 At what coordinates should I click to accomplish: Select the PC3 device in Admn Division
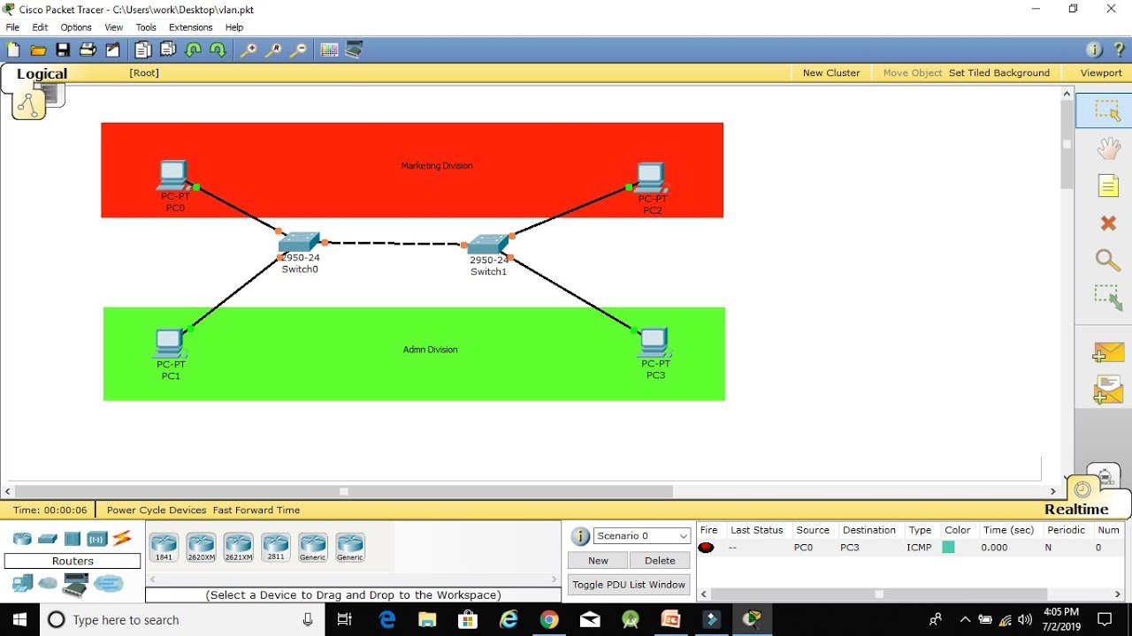pos(654,341)
